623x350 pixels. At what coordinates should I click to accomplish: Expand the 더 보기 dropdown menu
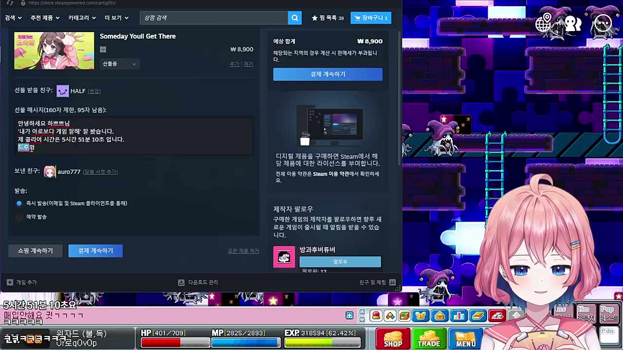(116, 18)
